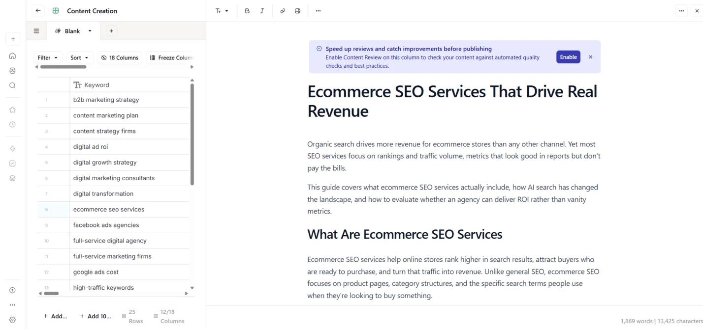Select the 'google ads cost' cell

(x=129, y=272)
